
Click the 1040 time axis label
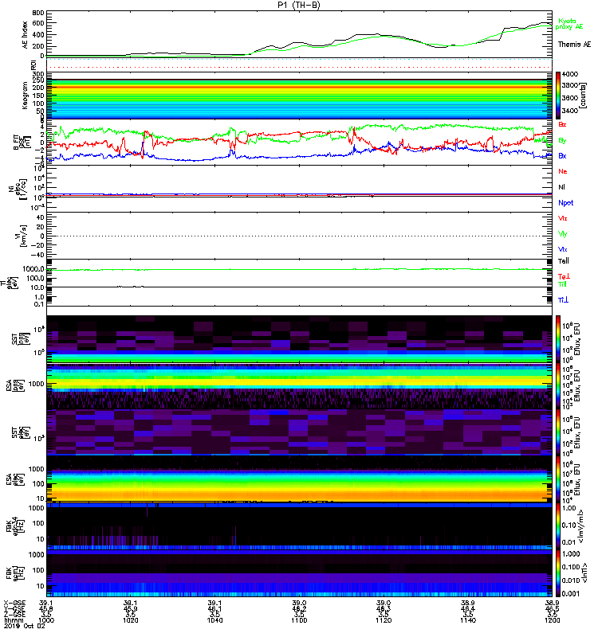pos(214,620)
